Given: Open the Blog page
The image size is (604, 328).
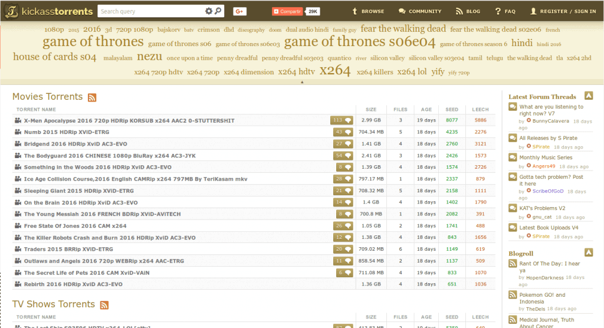Looking at the screenshot, I should (x=468, y=11).
